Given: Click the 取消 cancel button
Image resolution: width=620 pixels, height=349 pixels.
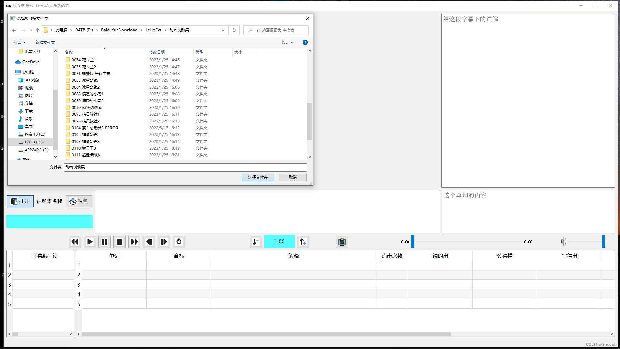Looking at the screenshot, I should (x=293, y=177).
